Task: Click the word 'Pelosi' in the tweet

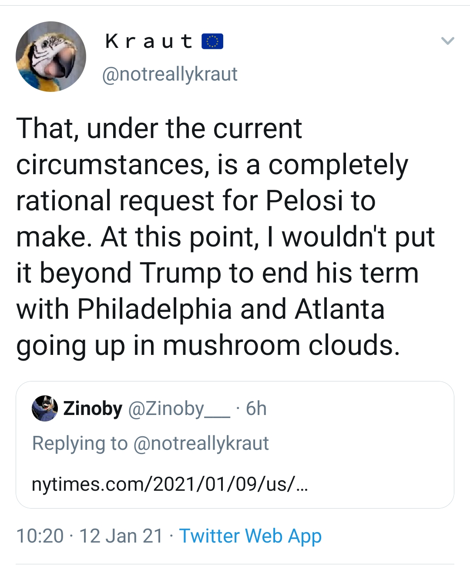Action: 304,201
